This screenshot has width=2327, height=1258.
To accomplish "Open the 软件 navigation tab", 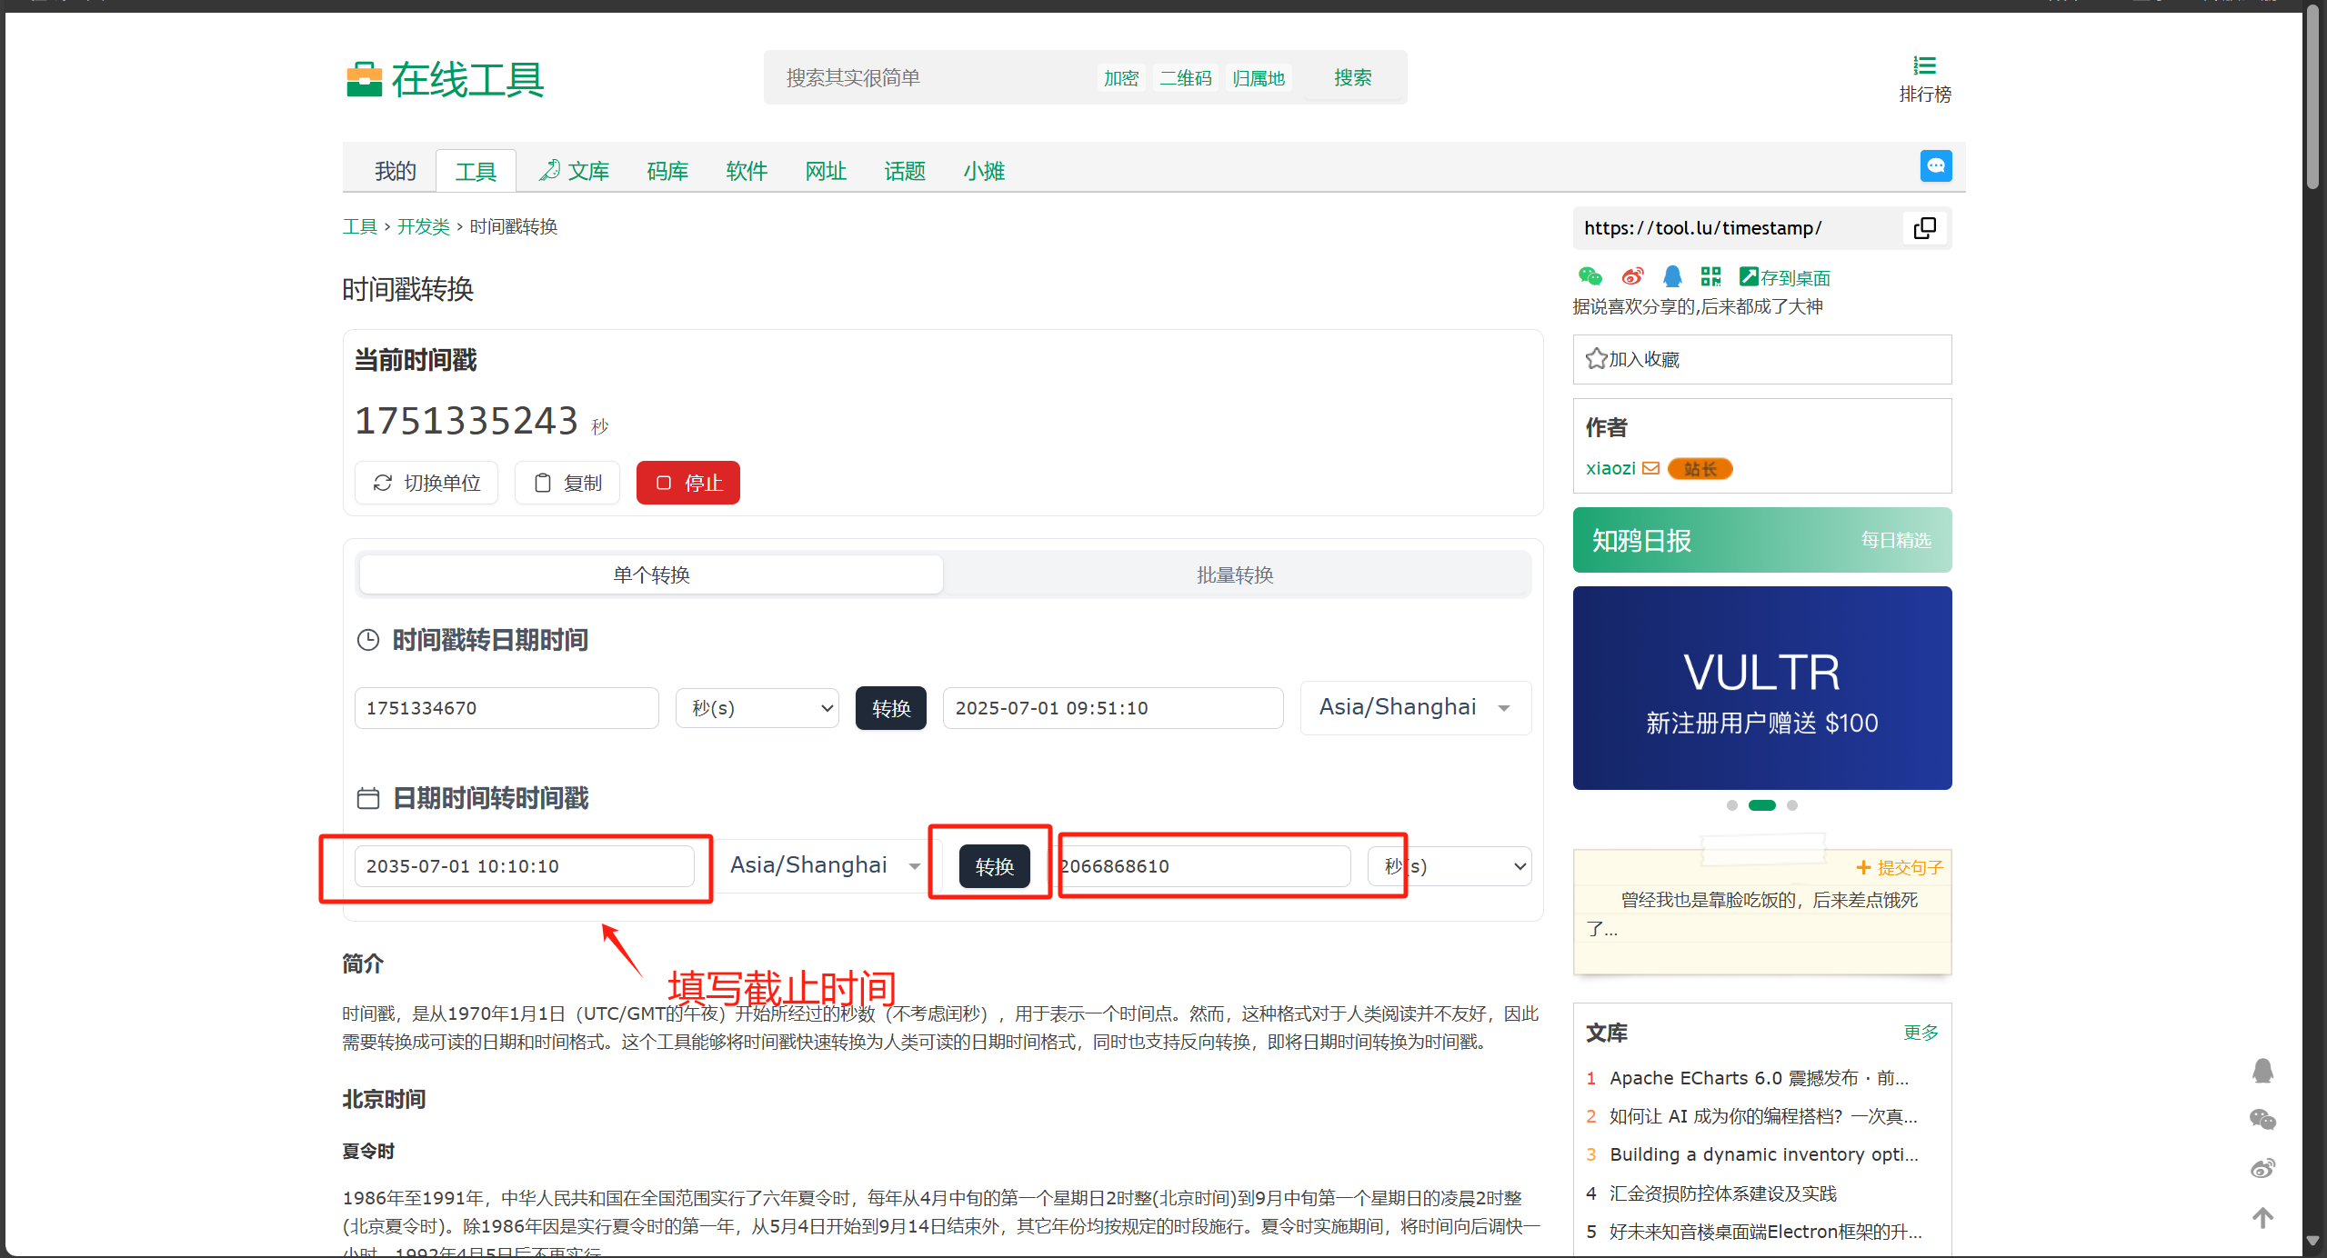I will [x=747, y=171].
